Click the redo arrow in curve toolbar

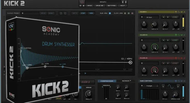(65, 13)
